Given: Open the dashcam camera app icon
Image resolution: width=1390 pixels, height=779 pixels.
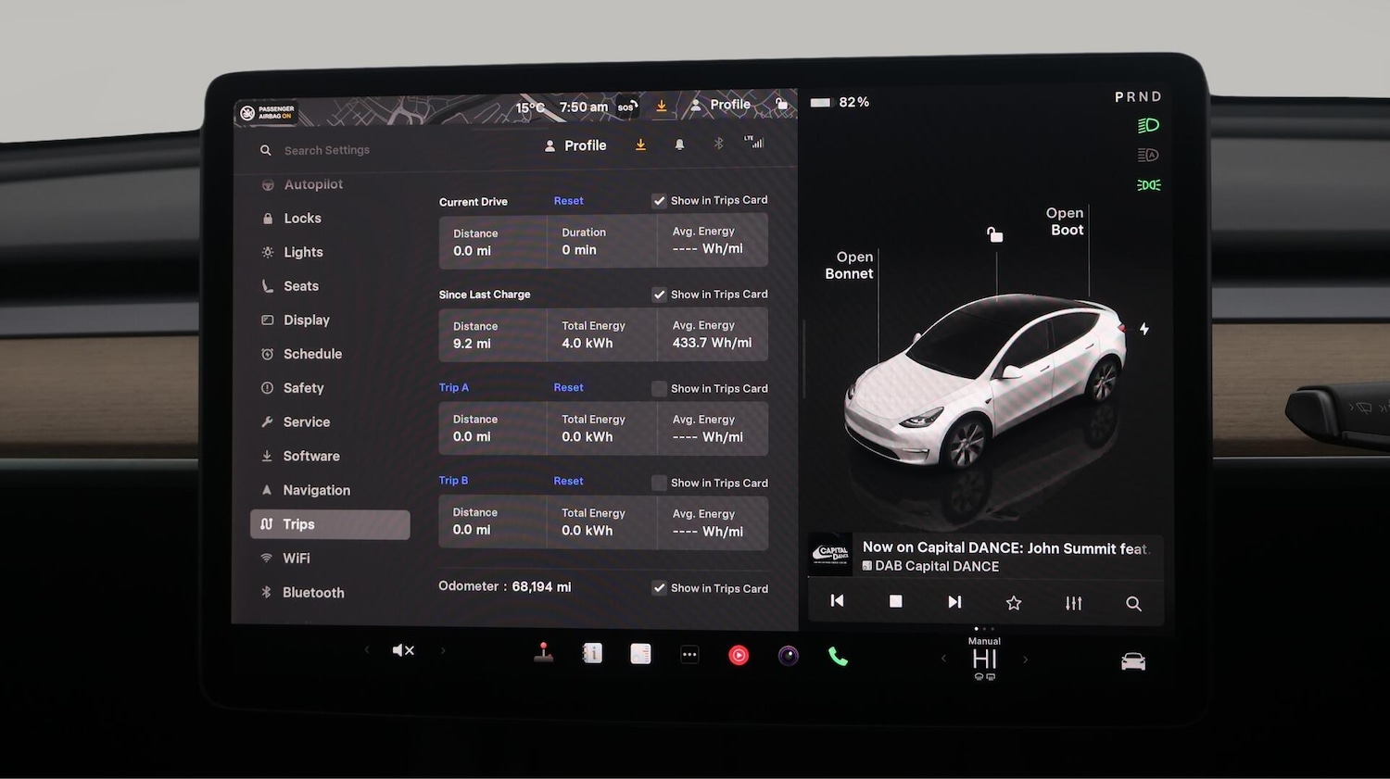Looking at the screenshot, I should [x=788, y=656].
